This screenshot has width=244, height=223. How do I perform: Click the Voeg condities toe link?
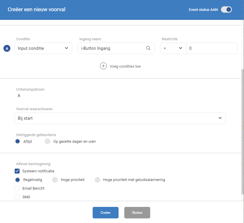125,66
